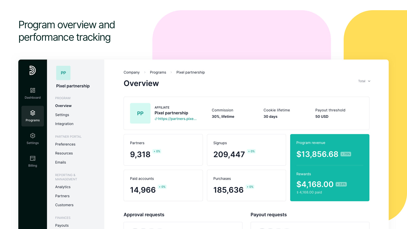Open the Dashboard icon in the sidebar

click(x=33, y=90)
